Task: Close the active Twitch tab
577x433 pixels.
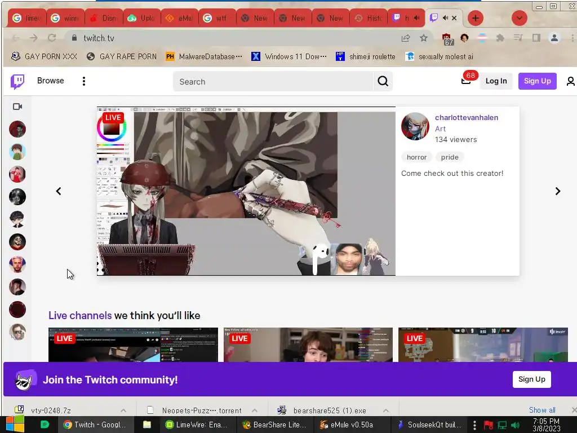Action: (454, 17)
